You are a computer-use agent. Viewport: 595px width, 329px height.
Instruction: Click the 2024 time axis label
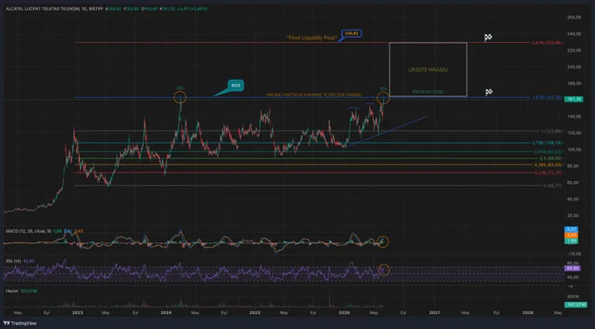pos(166,312)
